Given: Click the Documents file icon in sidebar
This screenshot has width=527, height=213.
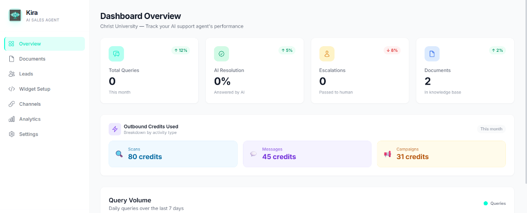Looking at the screenshot, I should click(x=11, y=59).
